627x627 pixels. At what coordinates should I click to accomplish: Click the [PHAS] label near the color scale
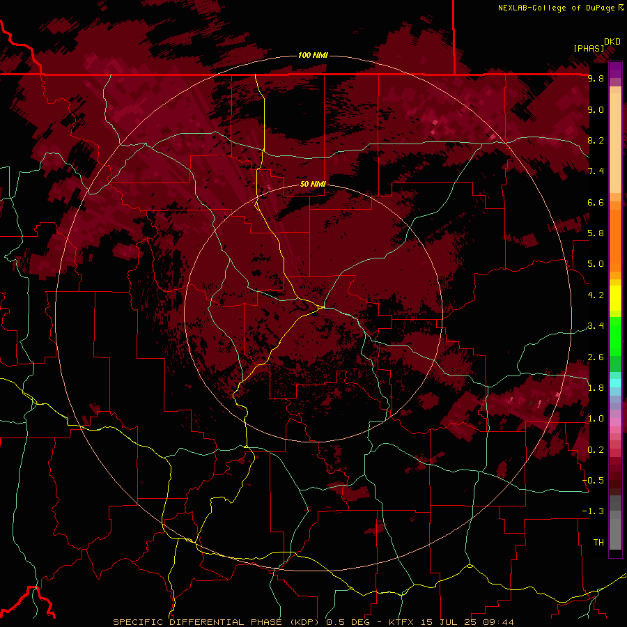click(589, 48)
